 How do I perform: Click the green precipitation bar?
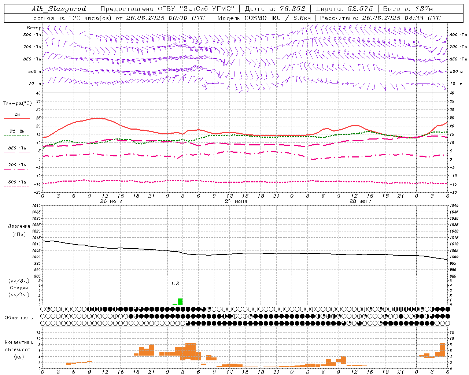[180, 302]
